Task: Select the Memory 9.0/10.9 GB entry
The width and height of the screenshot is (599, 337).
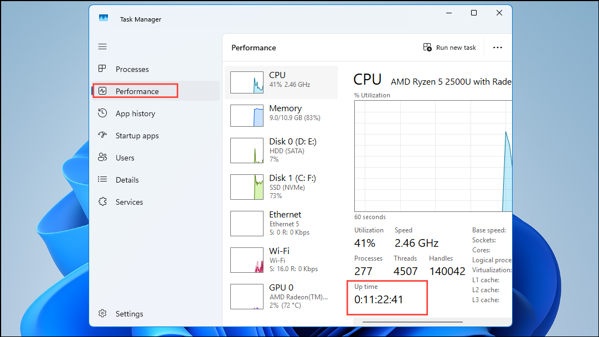Action: point(282,116)
